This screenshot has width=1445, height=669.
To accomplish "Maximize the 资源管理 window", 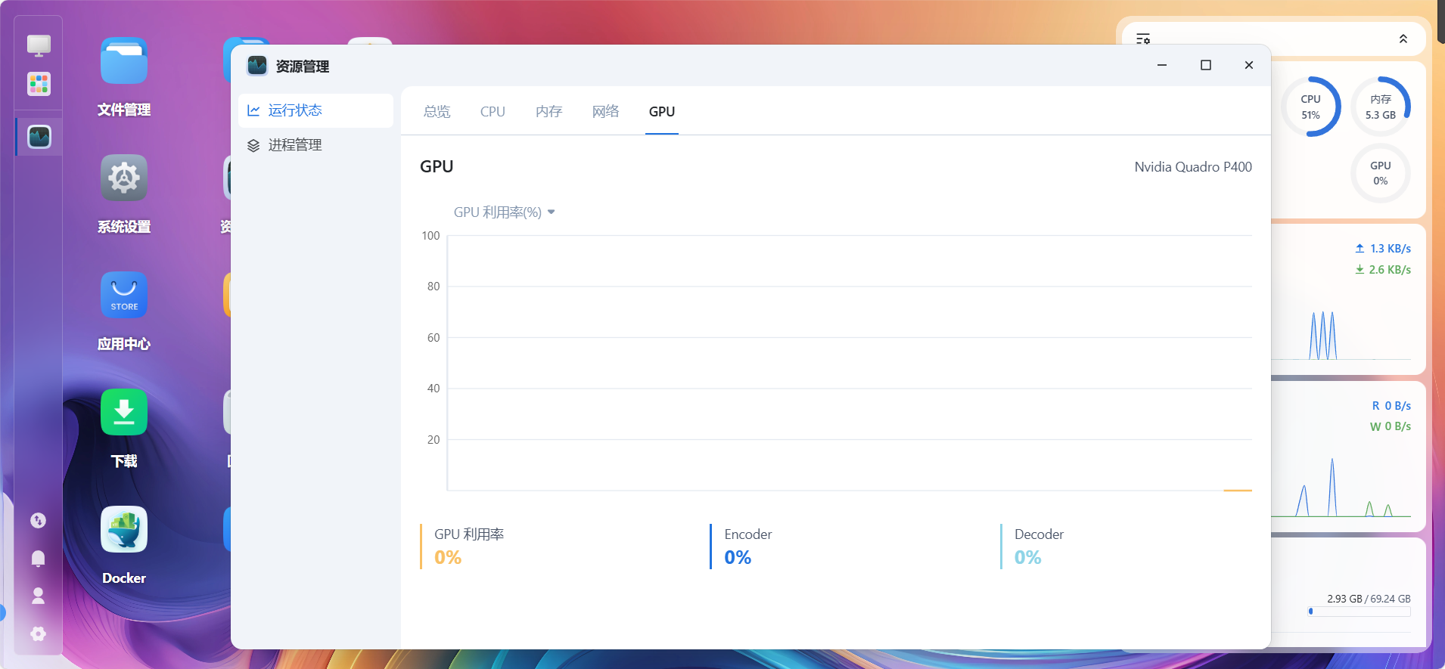I will (x=1206, y=65).
